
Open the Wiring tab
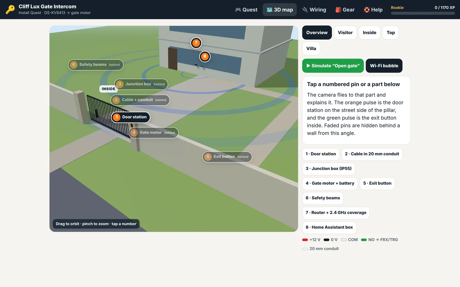tap(314, 10)
